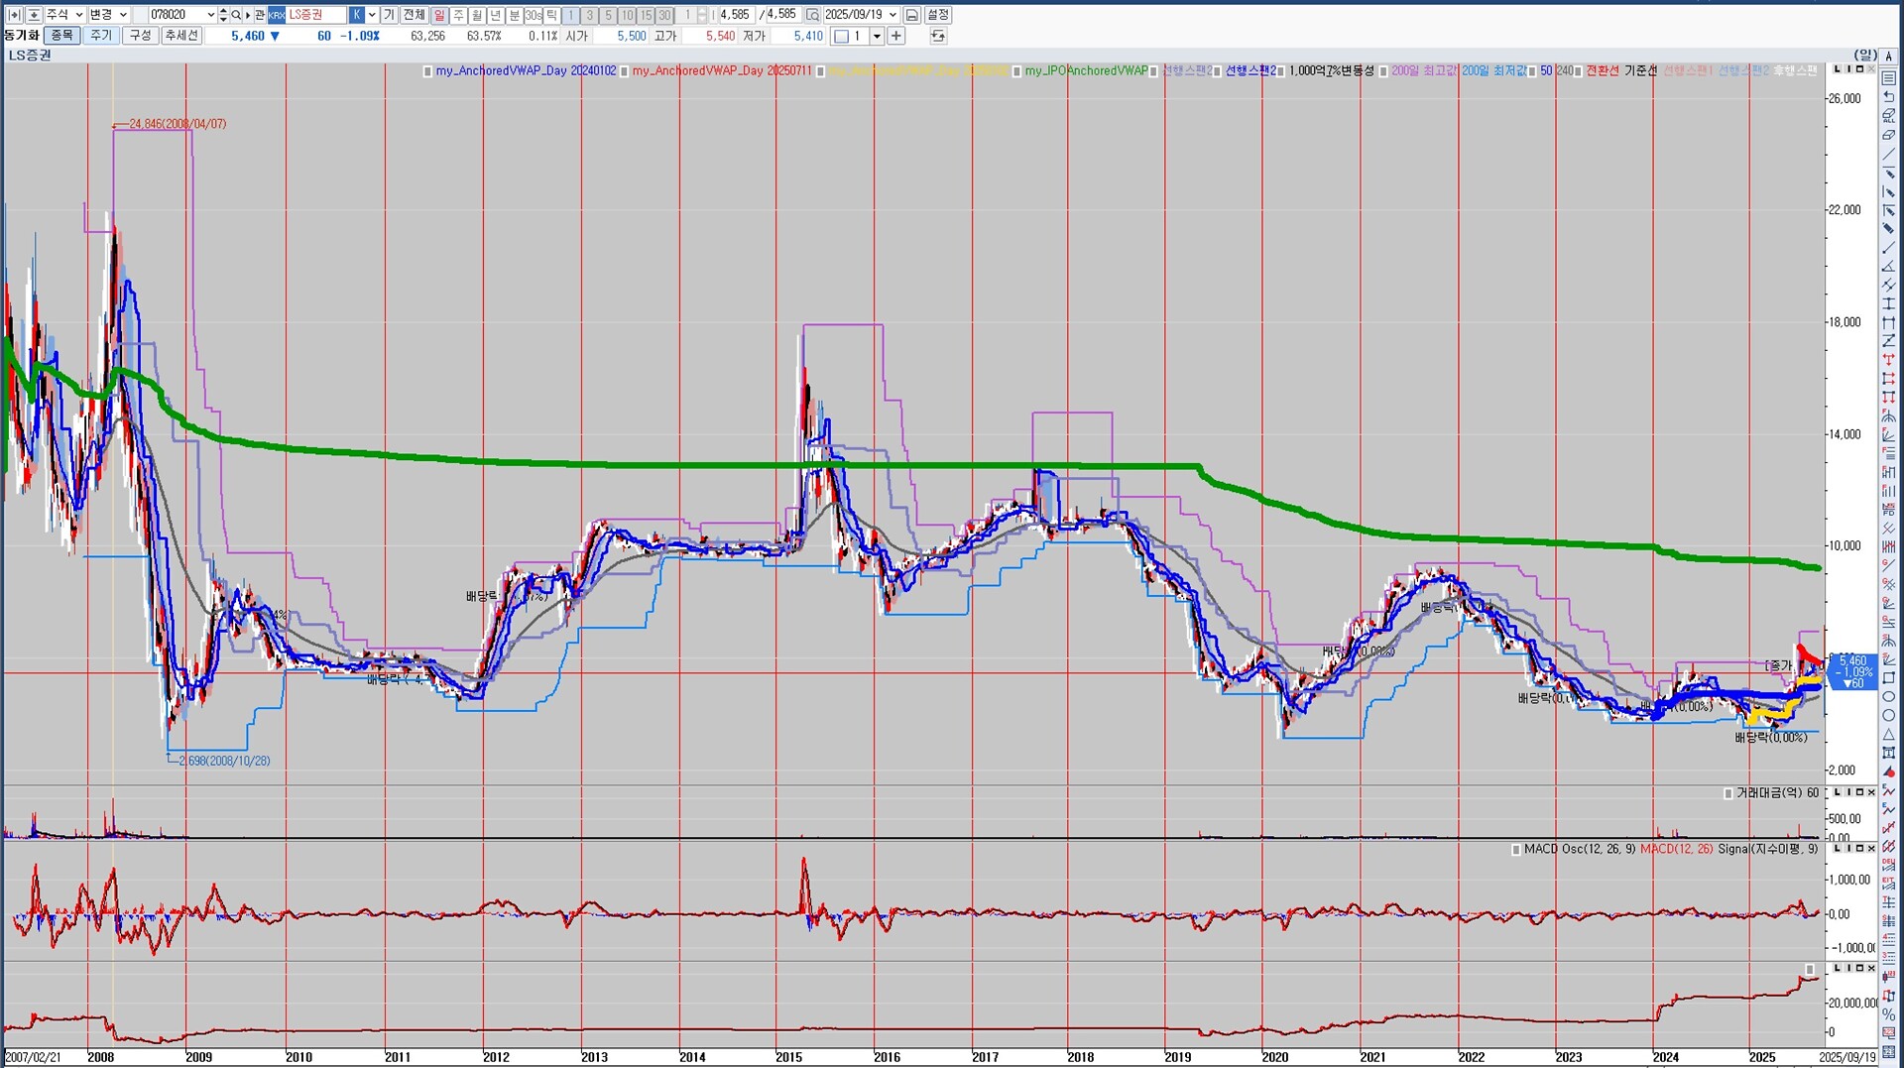Expand the stock code 078020 dropdown
1904x1068 pixels.
[x=210, y=15]
